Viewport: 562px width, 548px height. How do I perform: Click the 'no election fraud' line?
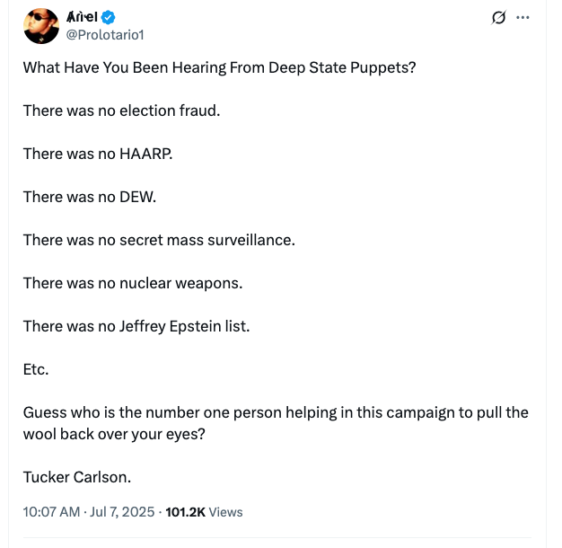(x=121, y=110)
